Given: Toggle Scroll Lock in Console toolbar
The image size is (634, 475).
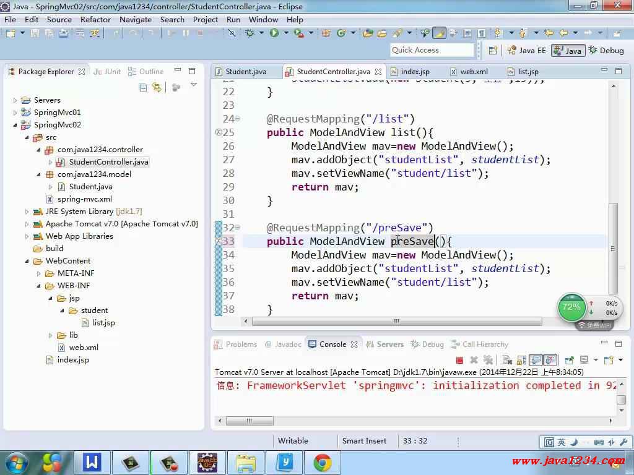Looking at the screenshot, I should coord(521,360).
